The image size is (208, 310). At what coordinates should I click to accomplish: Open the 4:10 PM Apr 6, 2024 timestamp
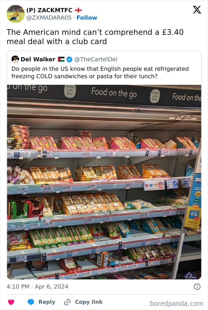(x=37, y=287)
